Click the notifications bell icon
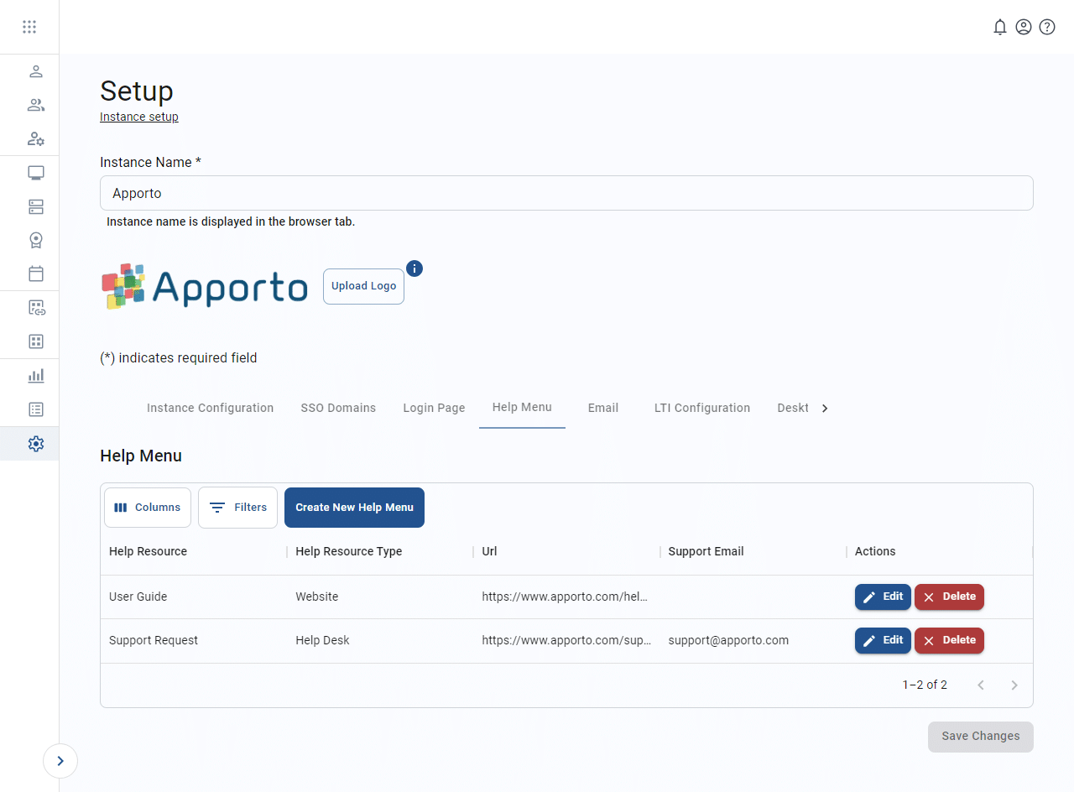 point(999,27)
